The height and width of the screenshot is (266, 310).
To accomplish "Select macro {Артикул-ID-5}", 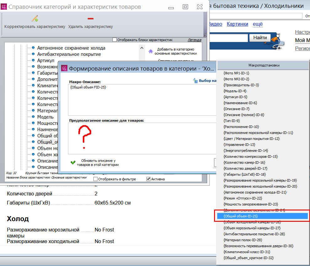I will tap(235, 97).
